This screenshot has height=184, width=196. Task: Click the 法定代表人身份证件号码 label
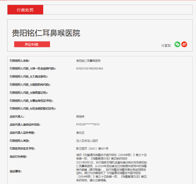25,125
